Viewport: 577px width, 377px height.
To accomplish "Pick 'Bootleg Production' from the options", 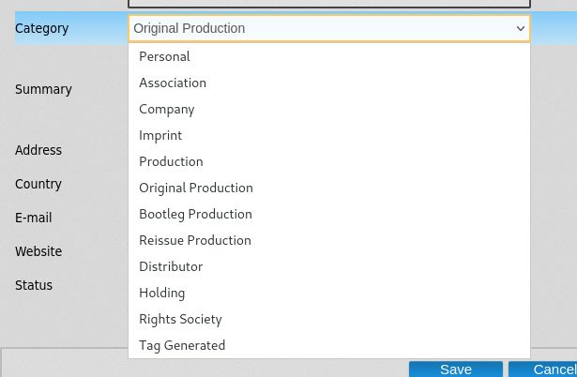I will (195, 214).
